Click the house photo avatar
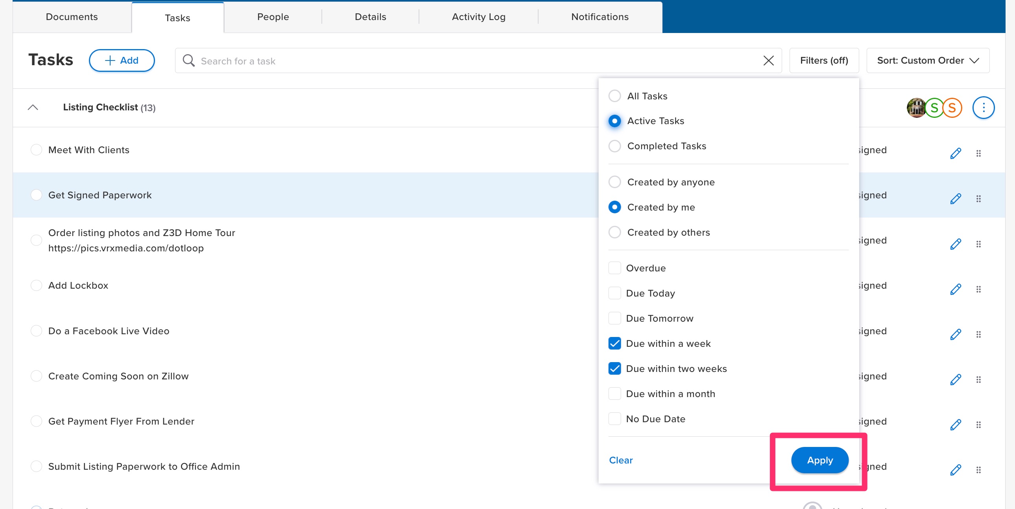Viewport: 1015px width, 509px height. [x=916, y=108]
